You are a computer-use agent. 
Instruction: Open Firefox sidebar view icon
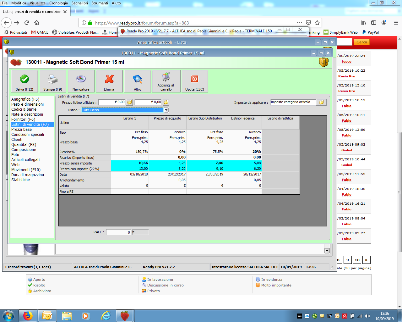(x=374, y=23)
